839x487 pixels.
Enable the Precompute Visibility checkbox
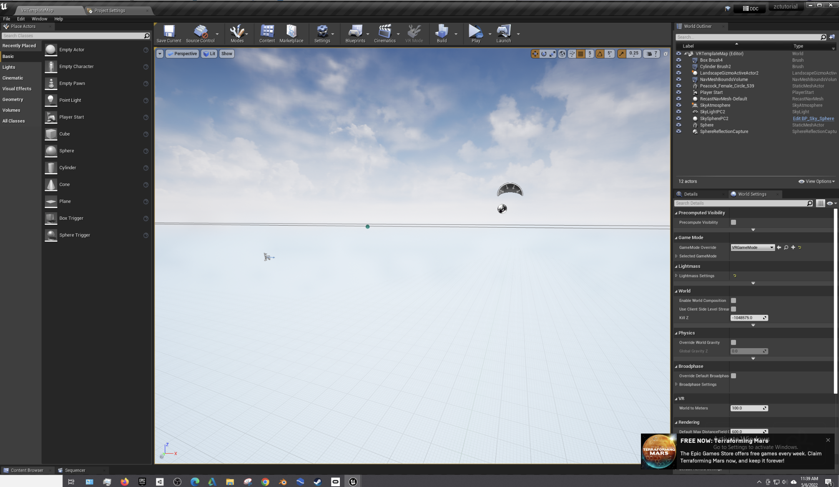click(x=733, y=222)
